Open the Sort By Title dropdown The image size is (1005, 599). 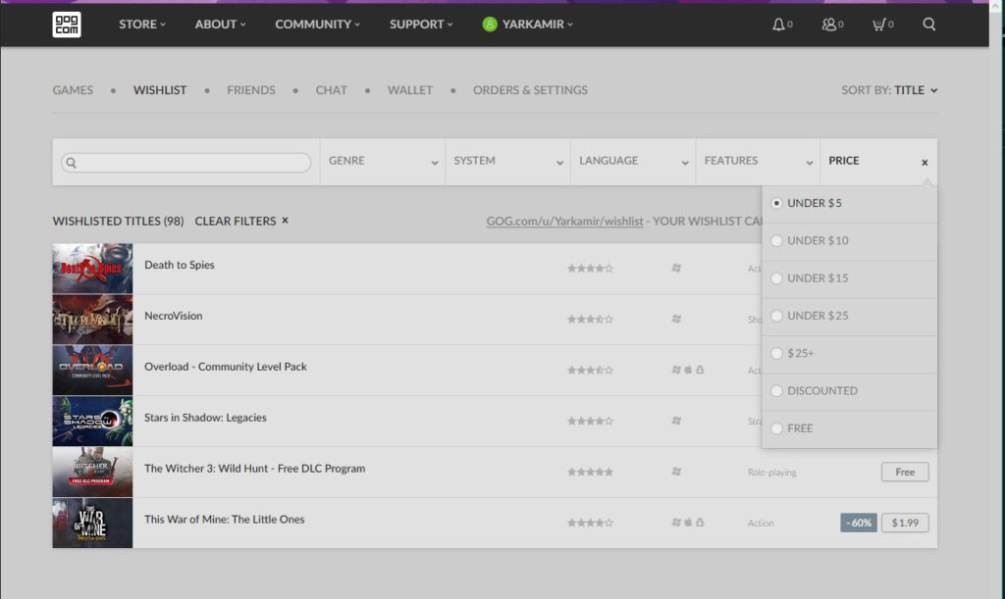(x=889, y=90)
